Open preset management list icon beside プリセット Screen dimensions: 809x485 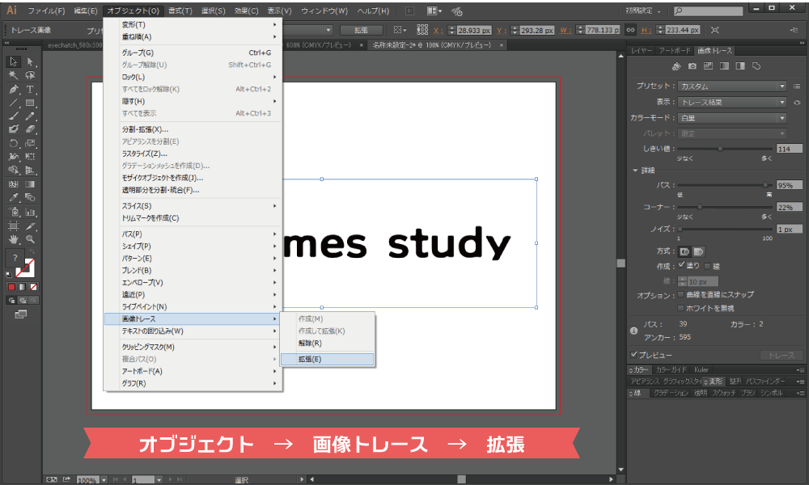pos(797,86)
